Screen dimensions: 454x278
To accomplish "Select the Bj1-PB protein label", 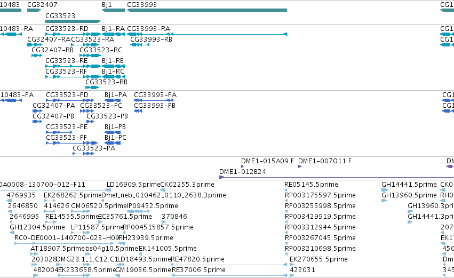I will click(115, 127).
